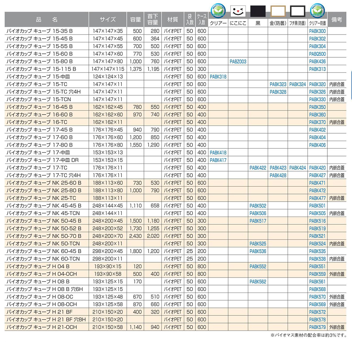Click row name バイオカップ キューブ H 08 B 穴6H

pyautogui.click(x=45, y=289)
